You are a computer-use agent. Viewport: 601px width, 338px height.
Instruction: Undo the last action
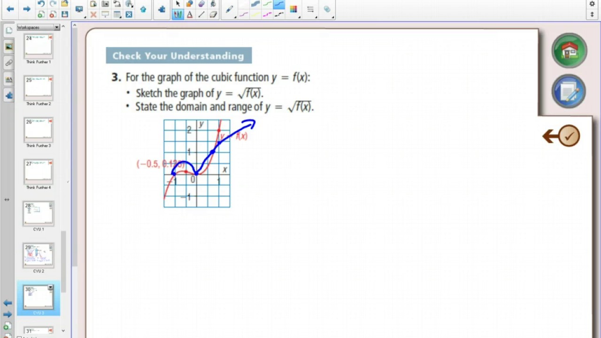tap(41, 4)
